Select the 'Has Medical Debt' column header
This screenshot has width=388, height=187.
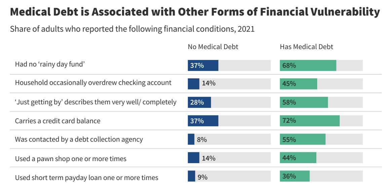pos(306,47)
